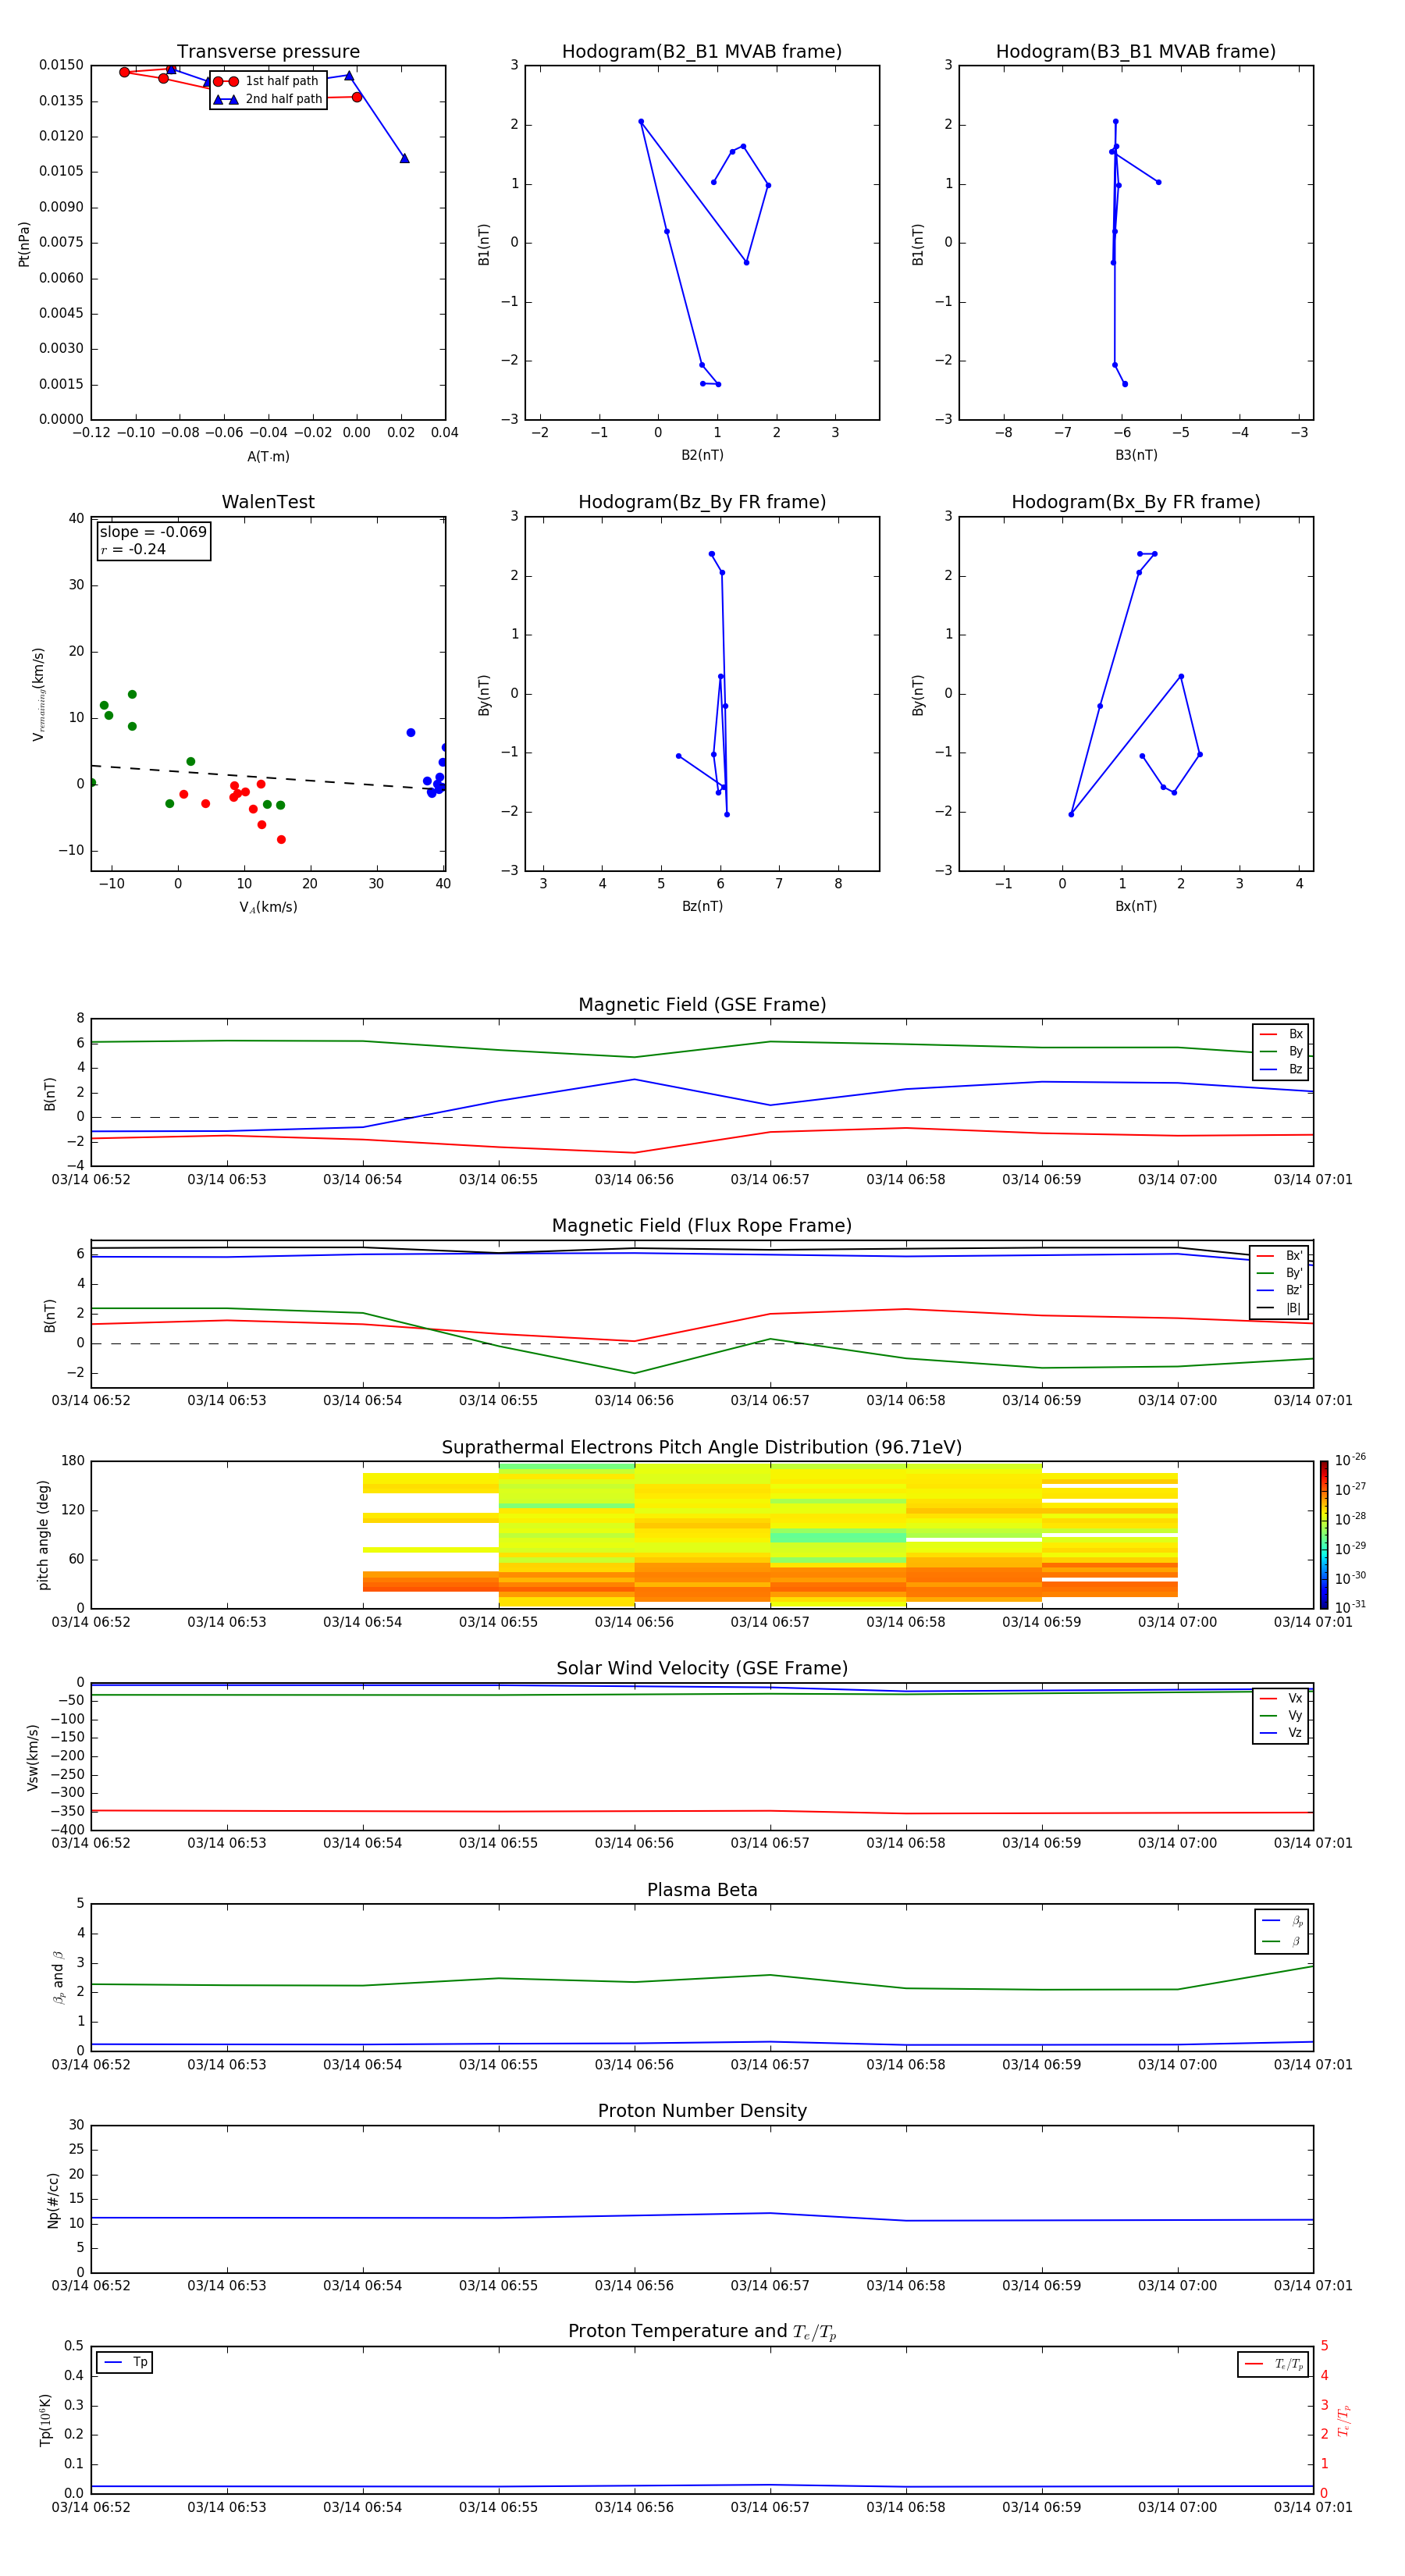Click the "WalenTest" plot title
The height and width of the screenshot is (2576, 1405).
pyautogui.click(x=268, y=502)
